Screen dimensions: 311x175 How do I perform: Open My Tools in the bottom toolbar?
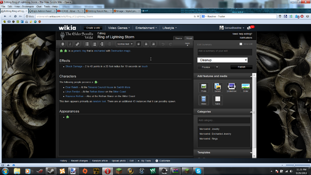[144, 161]
